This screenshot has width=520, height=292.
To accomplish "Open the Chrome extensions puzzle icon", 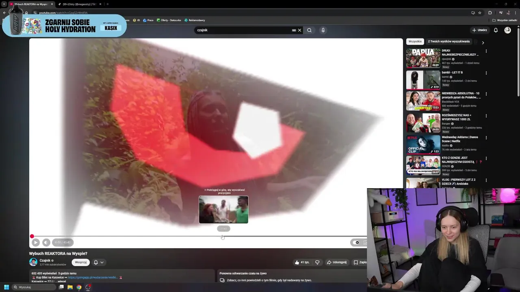I will [x=490, y=13].
